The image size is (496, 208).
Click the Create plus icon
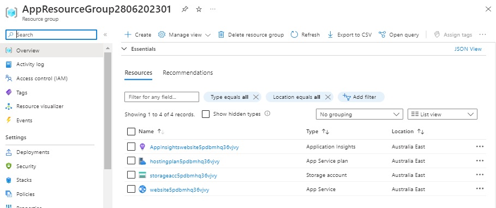[x=128, y=34]
